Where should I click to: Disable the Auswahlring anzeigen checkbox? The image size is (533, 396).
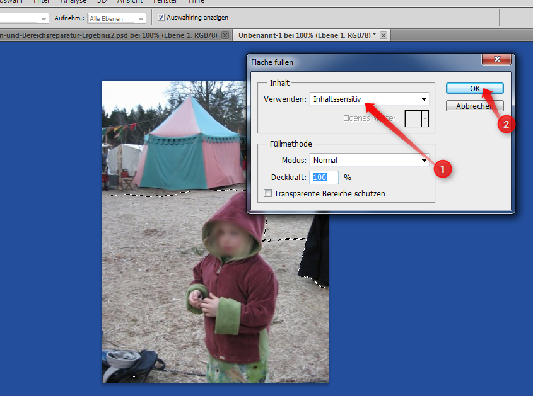pos(161,18)
